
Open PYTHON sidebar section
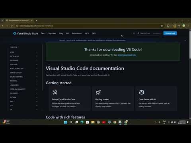(13, 97)
